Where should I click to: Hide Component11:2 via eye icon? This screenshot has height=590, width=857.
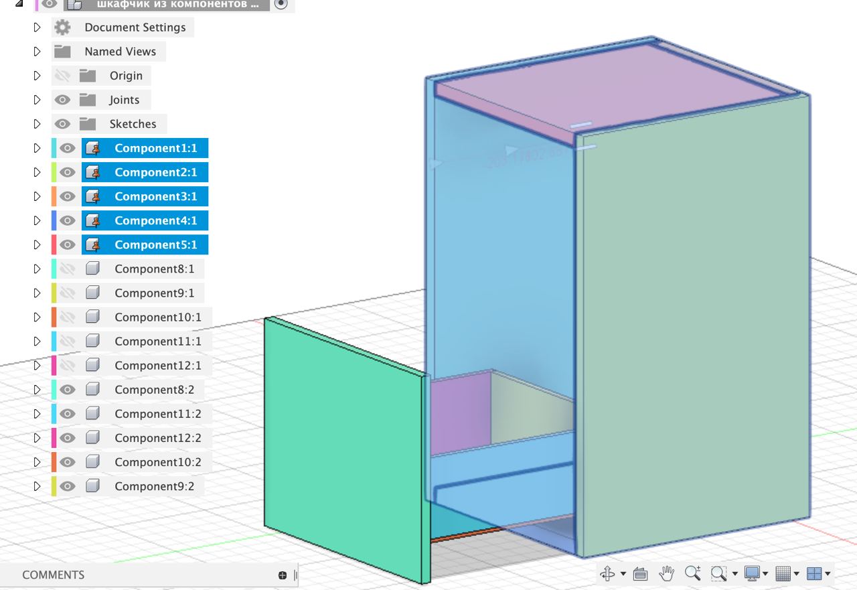pyautogui.click(x=67, y=413)
